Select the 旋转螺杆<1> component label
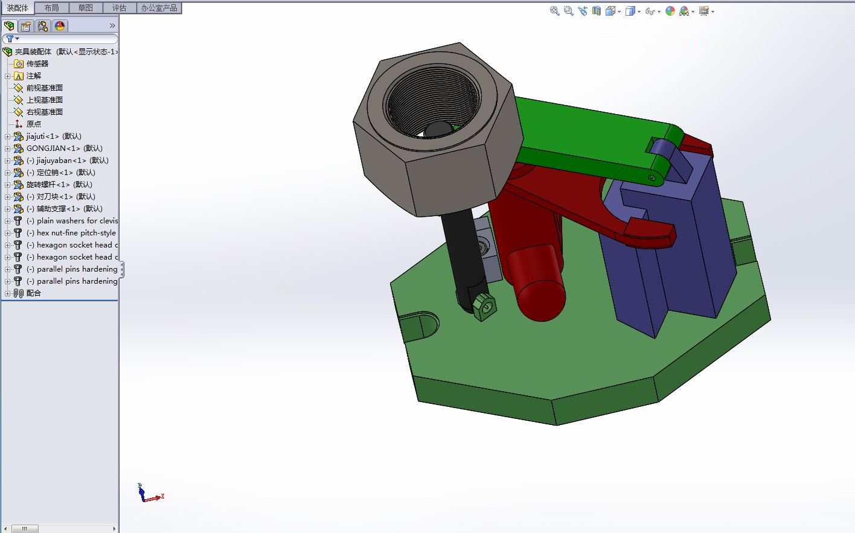 (59, 185)
